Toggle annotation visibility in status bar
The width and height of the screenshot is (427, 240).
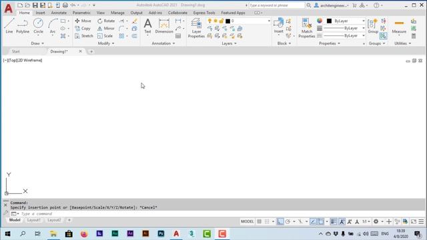point(342,221)
